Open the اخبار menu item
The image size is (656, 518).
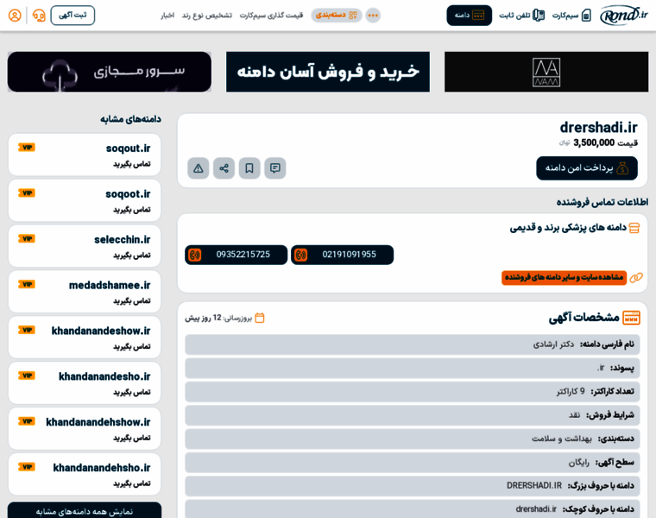click(167, 16)
